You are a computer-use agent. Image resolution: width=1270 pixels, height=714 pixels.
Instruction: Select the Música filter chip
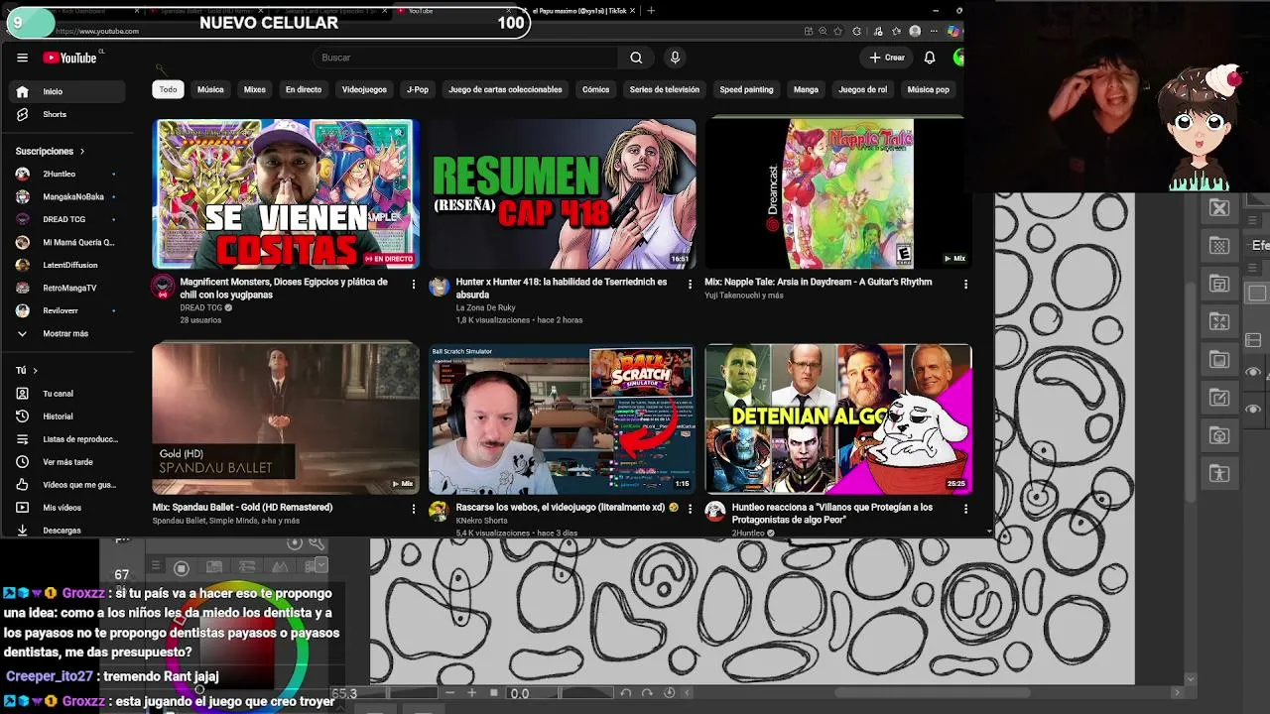click(210, 89)
